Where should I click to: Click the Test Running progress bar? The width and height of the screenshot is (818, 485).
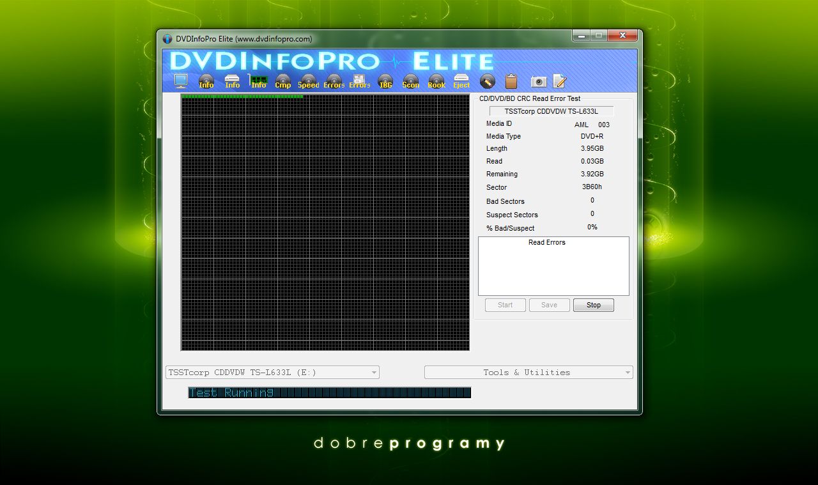tap(330, 392)
